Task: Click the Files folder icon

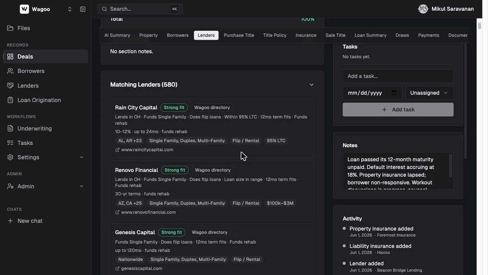Action: (x=10, y=28)
